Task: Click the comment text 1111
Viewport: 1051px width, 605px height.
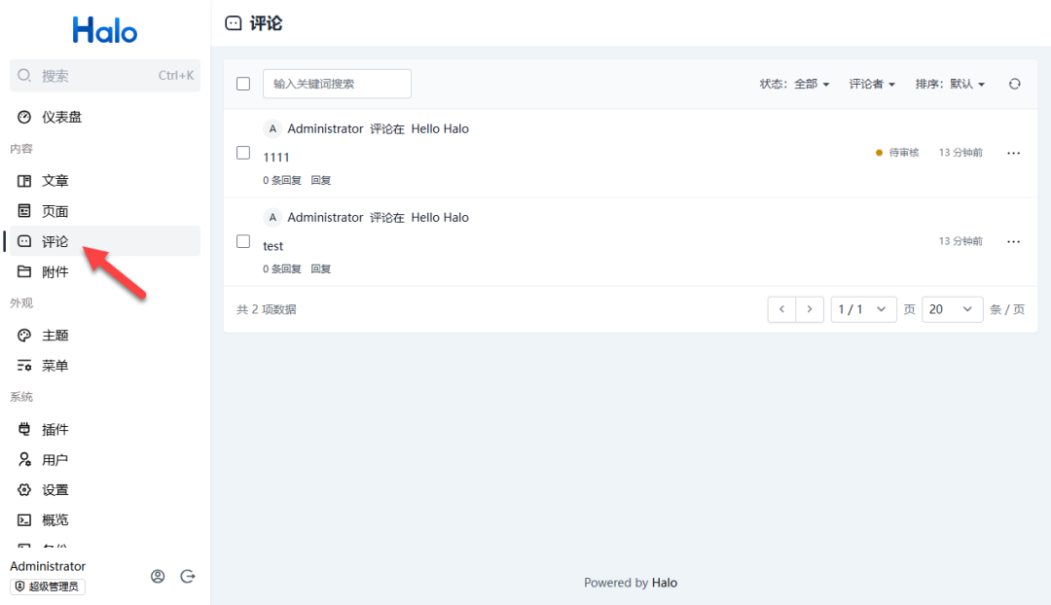Action: (x=275, y=157)
